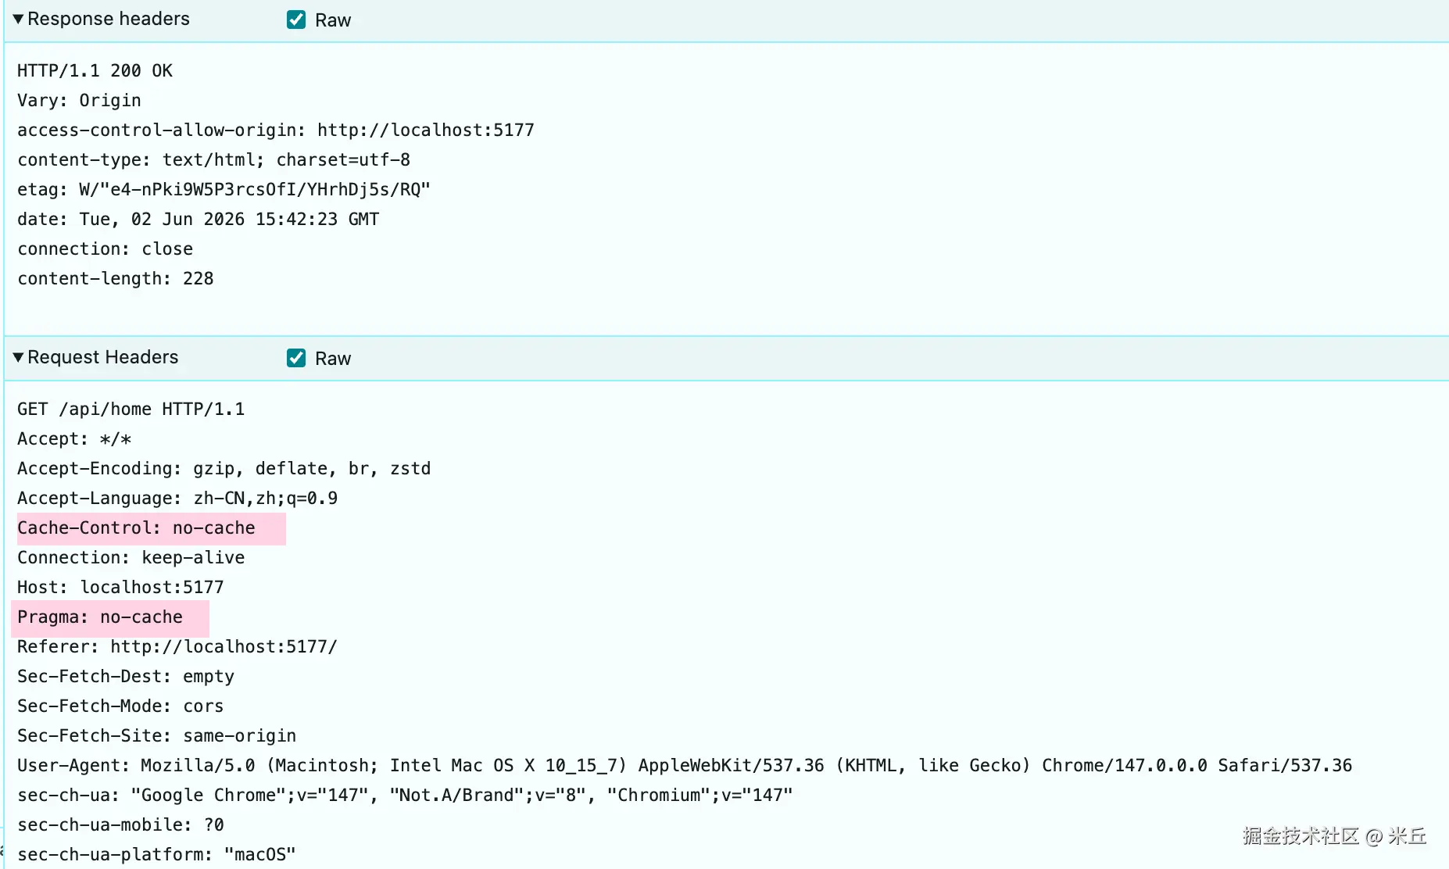Select the highlighted Cache-Control: no-cache line
The width and height of the screenshot is (1449, 869).
coord(151,528)
